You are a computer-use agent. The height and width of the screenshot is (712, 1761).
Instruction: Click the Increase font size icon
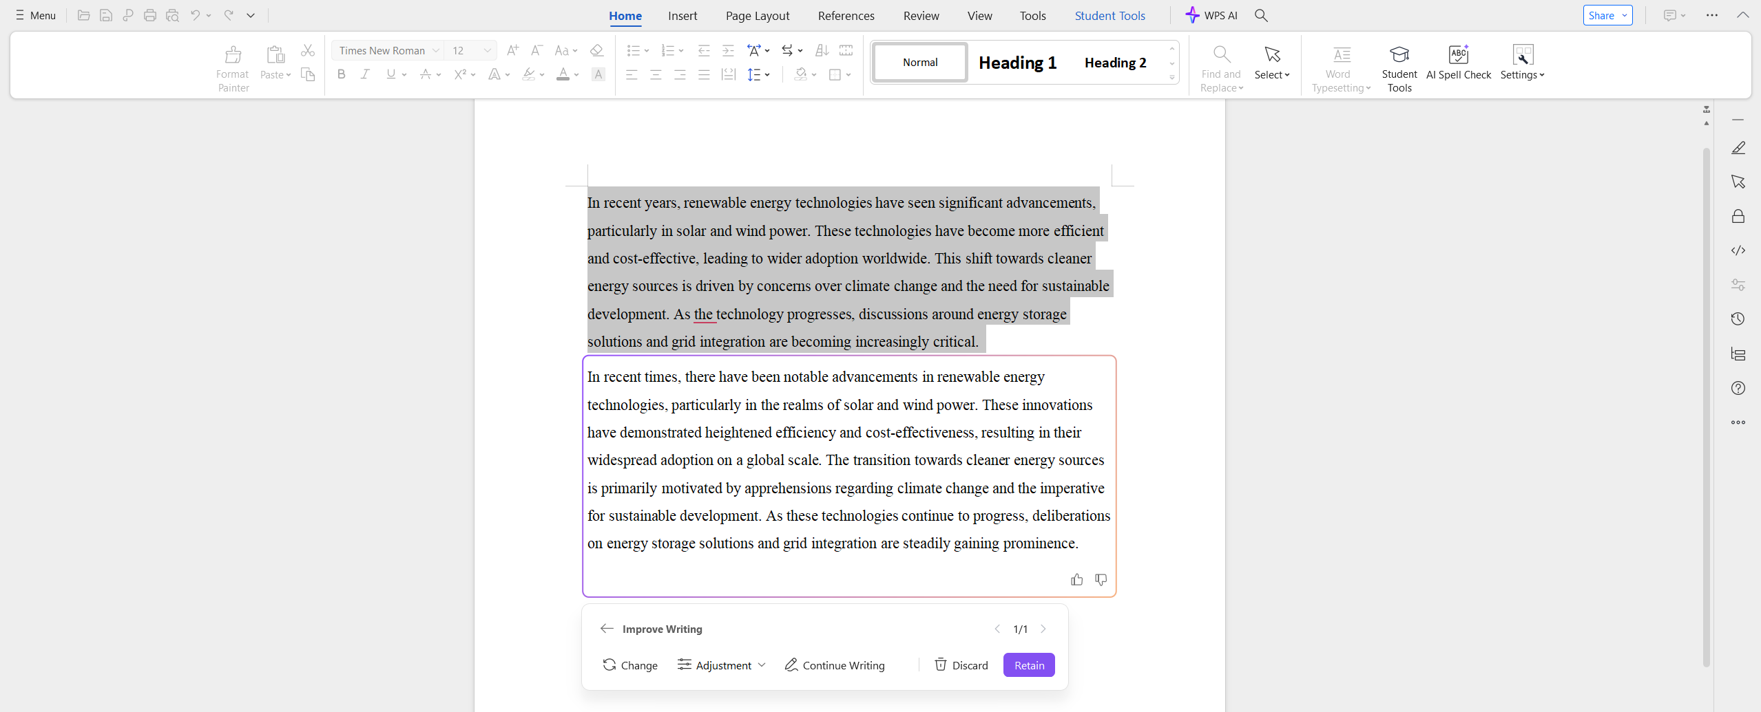click(512, 50)
